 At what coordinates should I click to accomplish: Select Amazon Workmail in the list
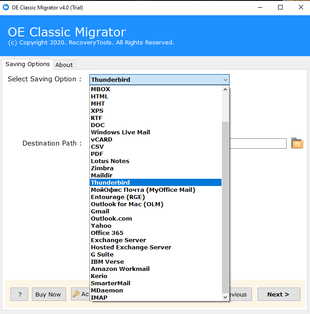[156, 269]
